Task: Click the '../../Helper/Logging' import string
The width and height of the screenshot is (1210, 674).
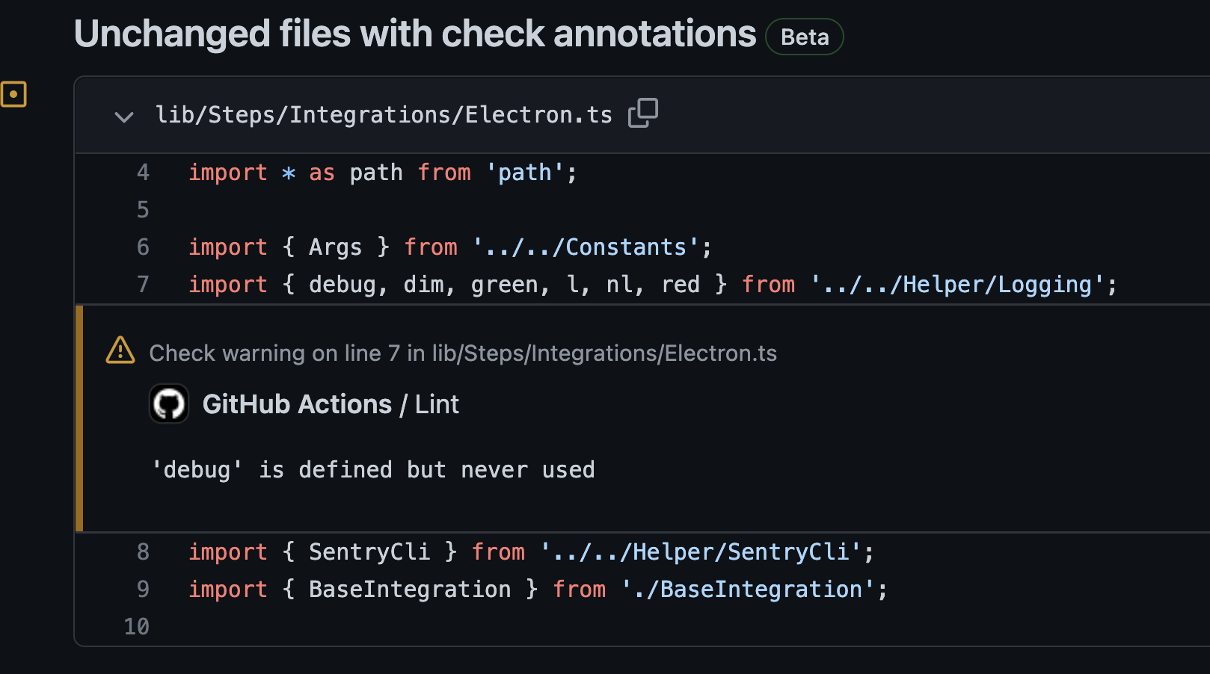Action: tap(957, 285)
